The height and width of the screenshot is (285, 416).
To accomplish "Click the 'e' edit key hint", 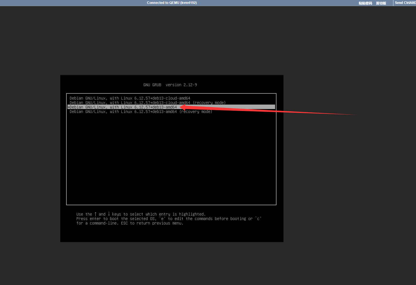I will [162, 219].
